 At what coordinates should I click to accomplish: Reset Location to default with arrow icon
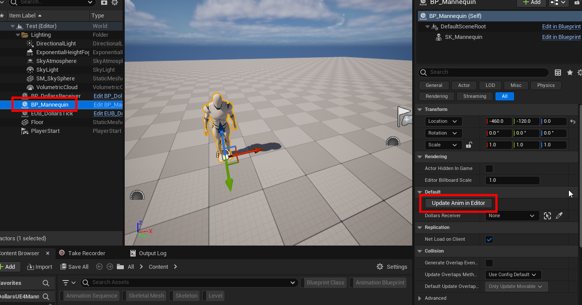tap(572, 121)
